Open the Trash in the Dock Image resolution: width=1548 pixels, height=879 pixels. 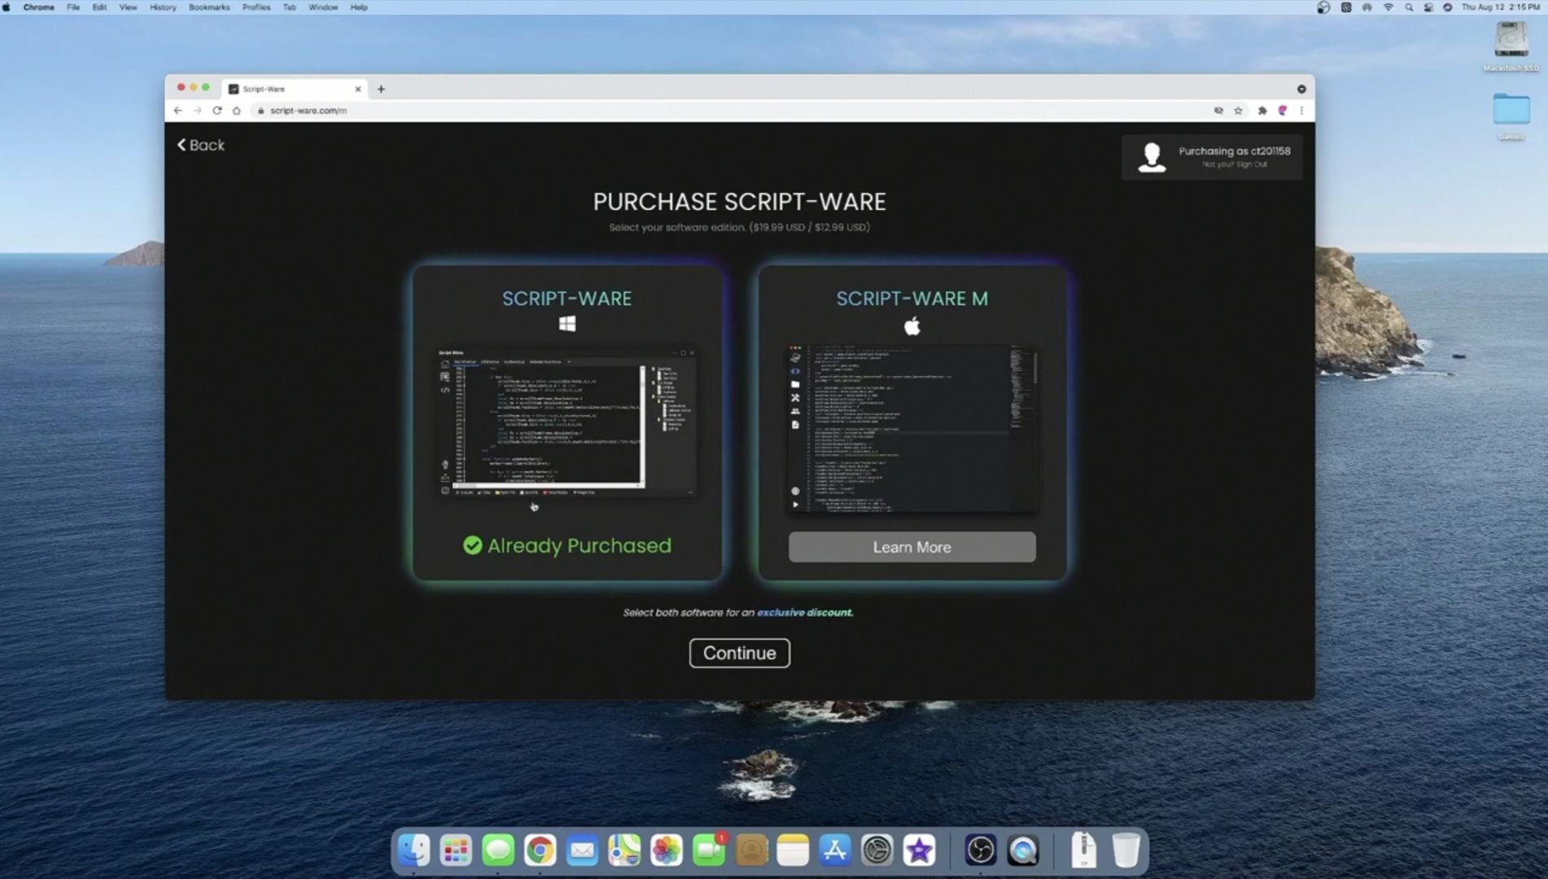(1126, 851)
